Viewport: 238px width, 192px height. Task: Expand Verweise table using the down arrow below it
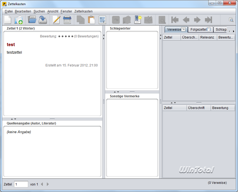click(x=175, y=103)
